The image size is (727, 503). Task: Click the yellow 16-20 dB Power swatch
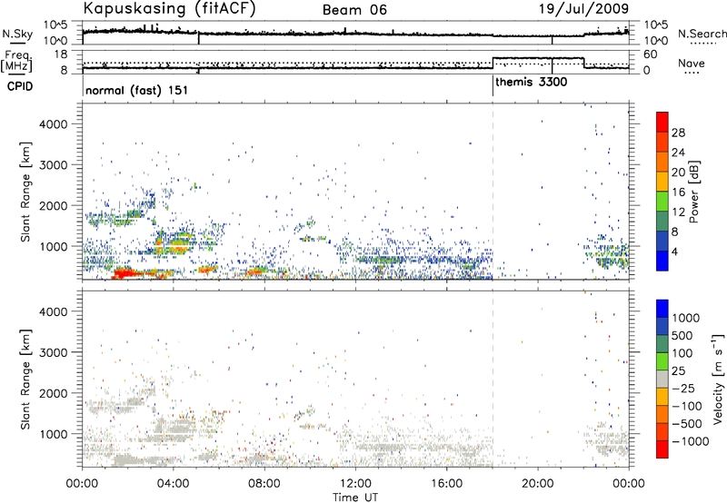[662, 181]
